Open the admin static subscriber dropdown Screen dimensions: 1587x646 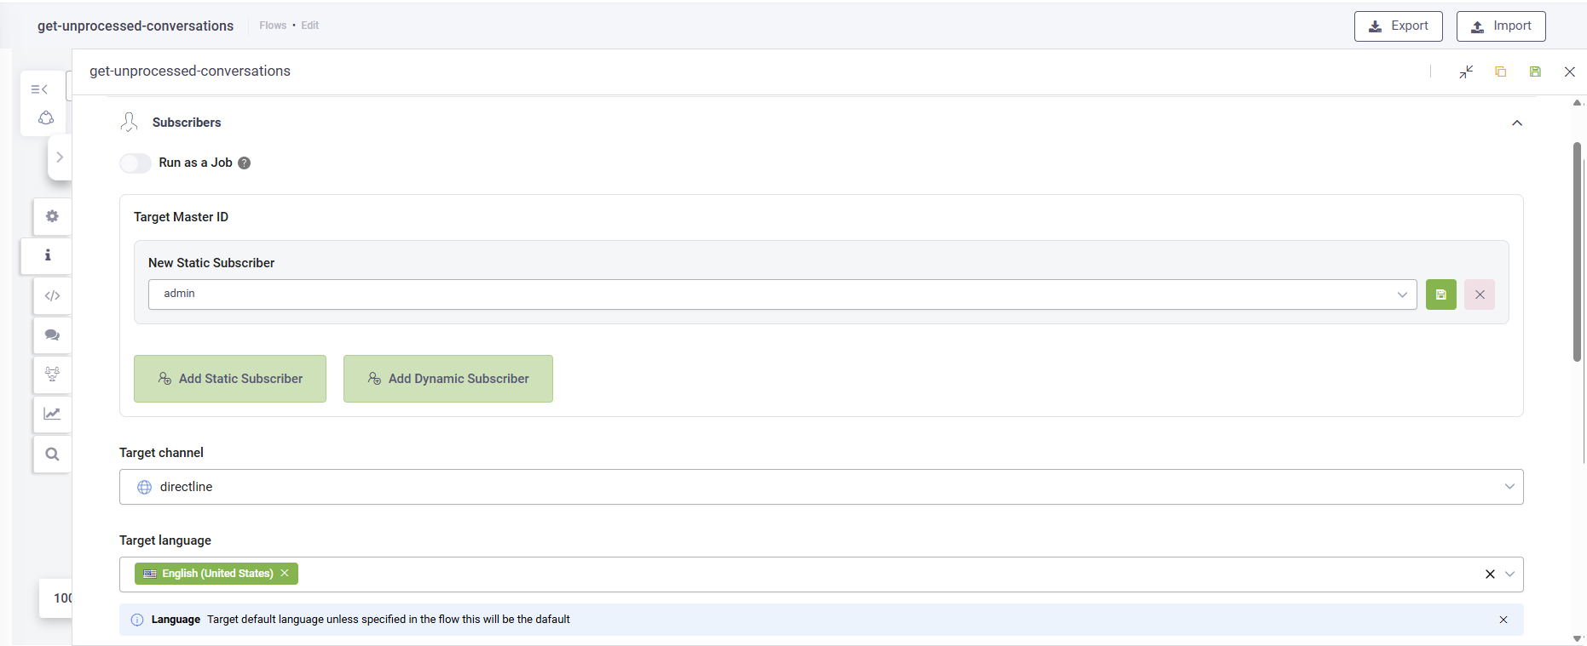782,294
